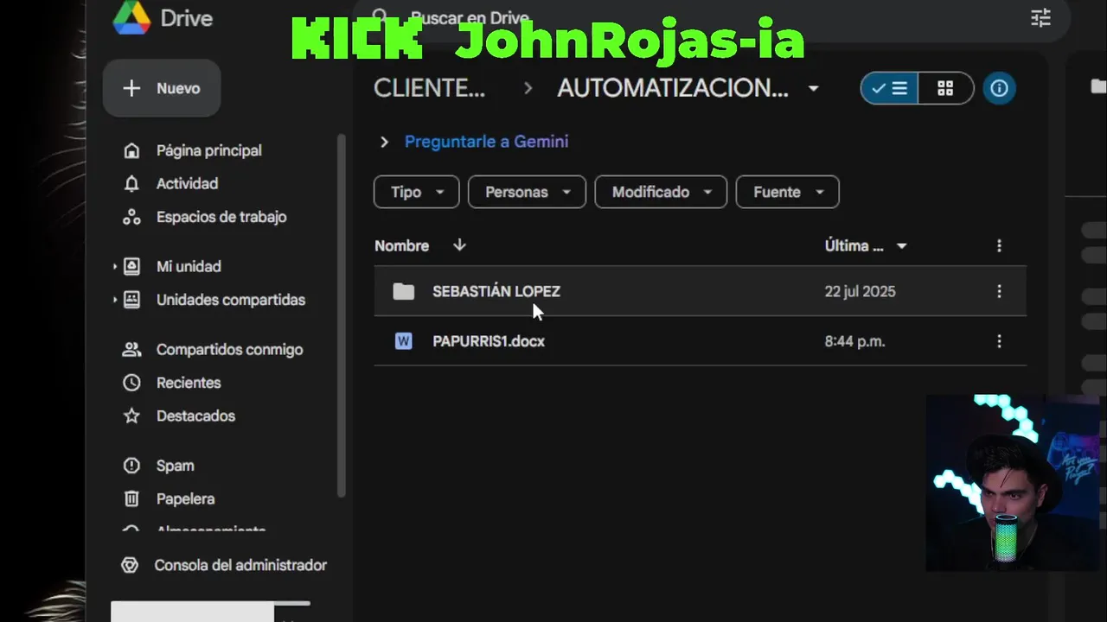Click the clock icon beside Recientes
The width and height of the screenshot is (1107, 622).
(131, 383)
